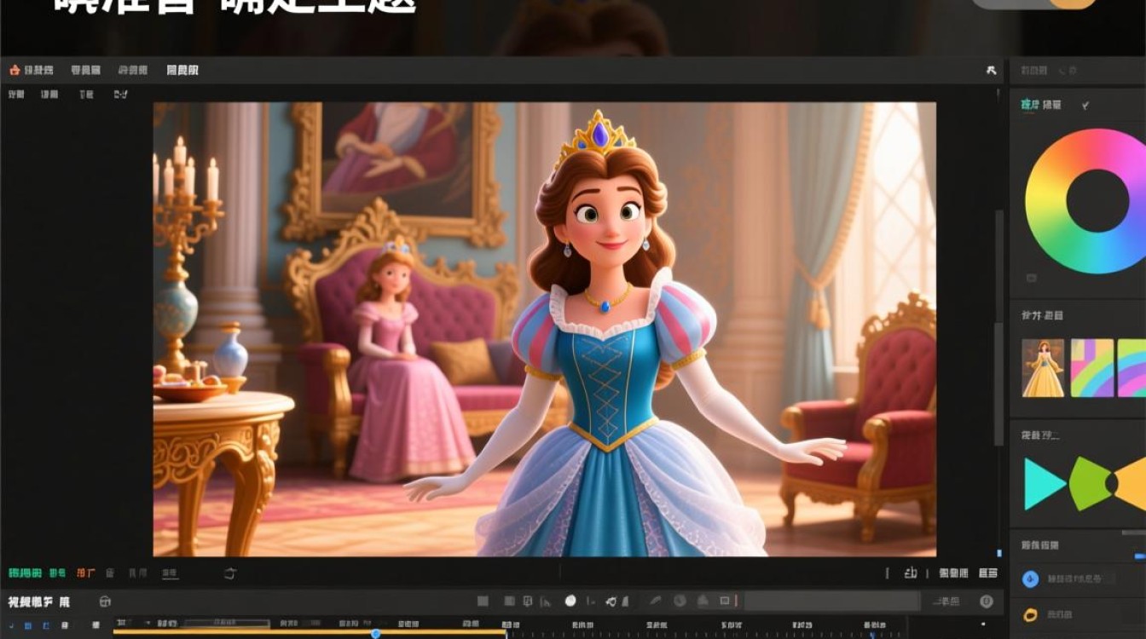Click the orange progress bar on the timeline
This screenshot has width=1146, height=639.
coord(310,632)
